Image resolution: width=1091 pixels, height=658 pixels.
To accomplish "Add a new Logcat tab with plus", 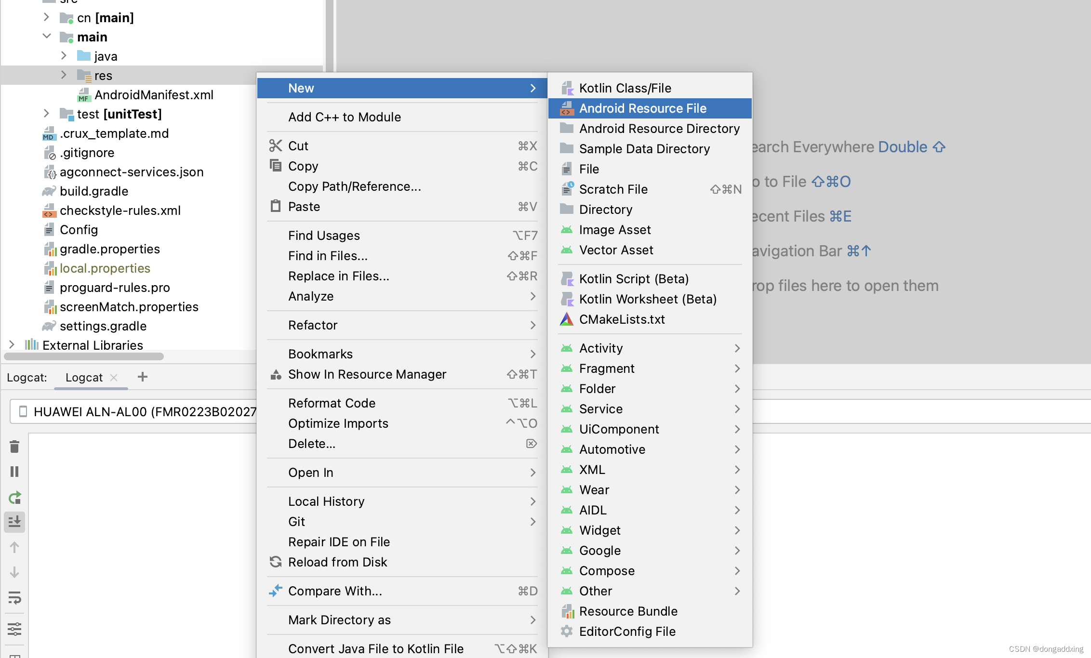I will (142, 377).
